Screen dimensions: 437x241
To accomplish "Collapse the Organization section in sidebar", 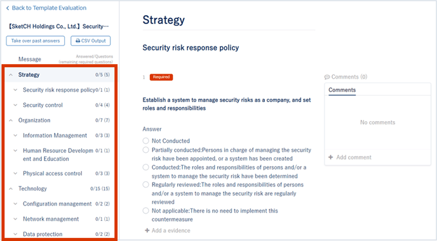I will coord(11,120).
